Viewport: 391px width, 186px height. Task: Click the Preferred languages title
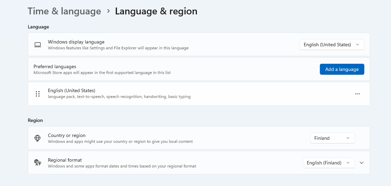[x=55, y=66]
